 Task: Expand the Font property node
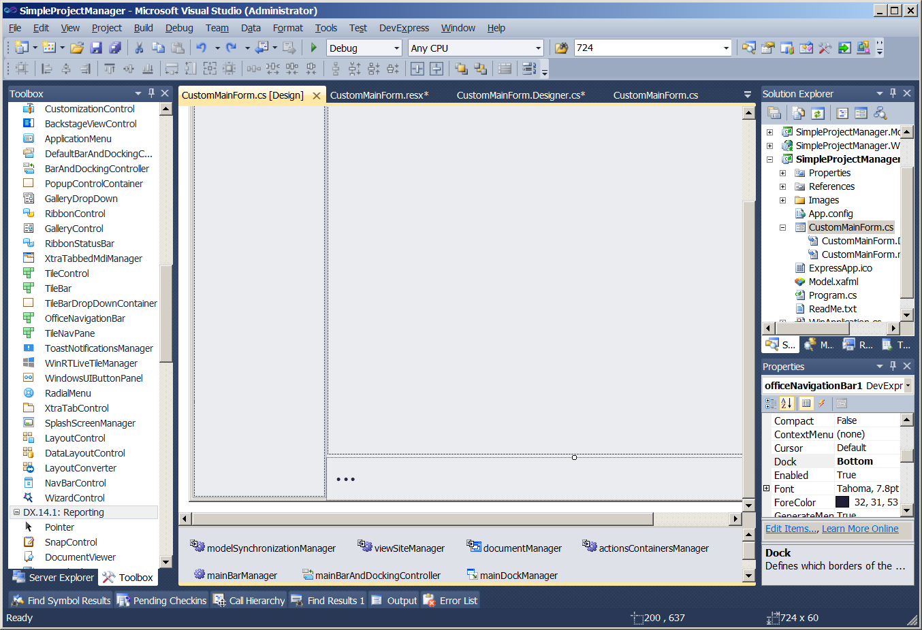click(x=767, y=488)
